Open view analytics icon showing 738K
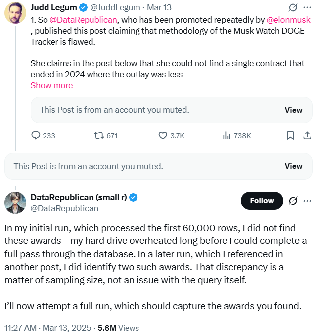This screenshot has width=320, height=335. point(228,135)
